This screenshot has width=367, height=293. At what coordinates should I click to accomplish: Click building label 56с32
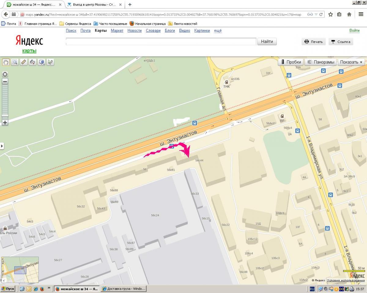click(81, 207)
